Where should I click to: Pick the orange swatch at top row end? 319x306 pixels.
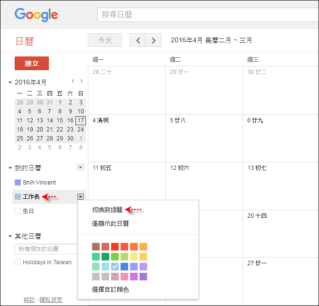tap(143, 247)
